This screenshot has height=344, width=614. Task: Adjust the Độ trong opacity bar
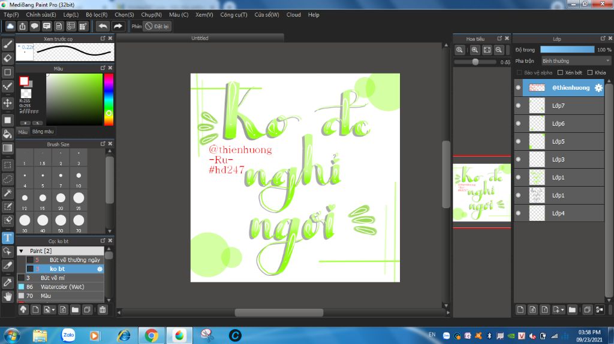[x=567, y=50]
